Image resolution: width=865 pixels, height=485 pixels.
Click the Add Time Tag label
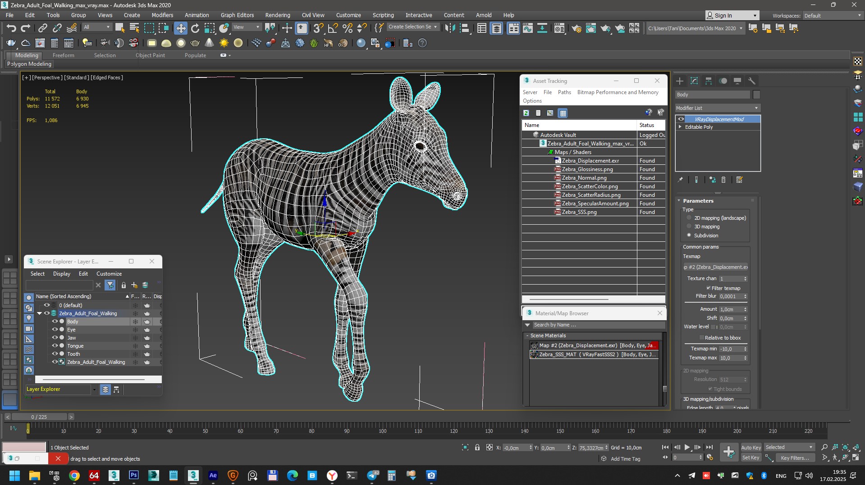pyautogui.click(x=625, y=459)
